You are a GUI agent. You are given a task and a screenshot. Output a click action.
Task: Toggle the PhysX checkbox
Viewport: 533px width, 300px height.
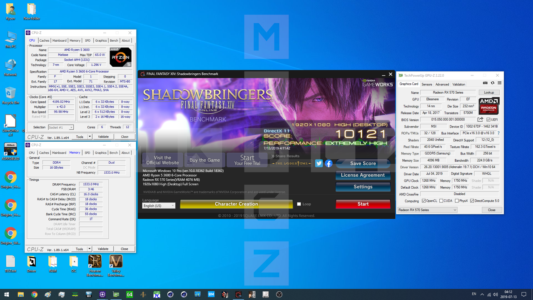457,201
